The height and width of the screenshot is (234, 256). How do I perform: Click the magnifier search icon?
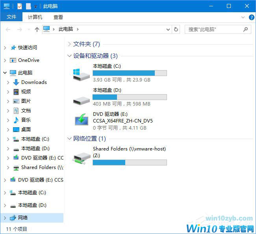(245, 30)
